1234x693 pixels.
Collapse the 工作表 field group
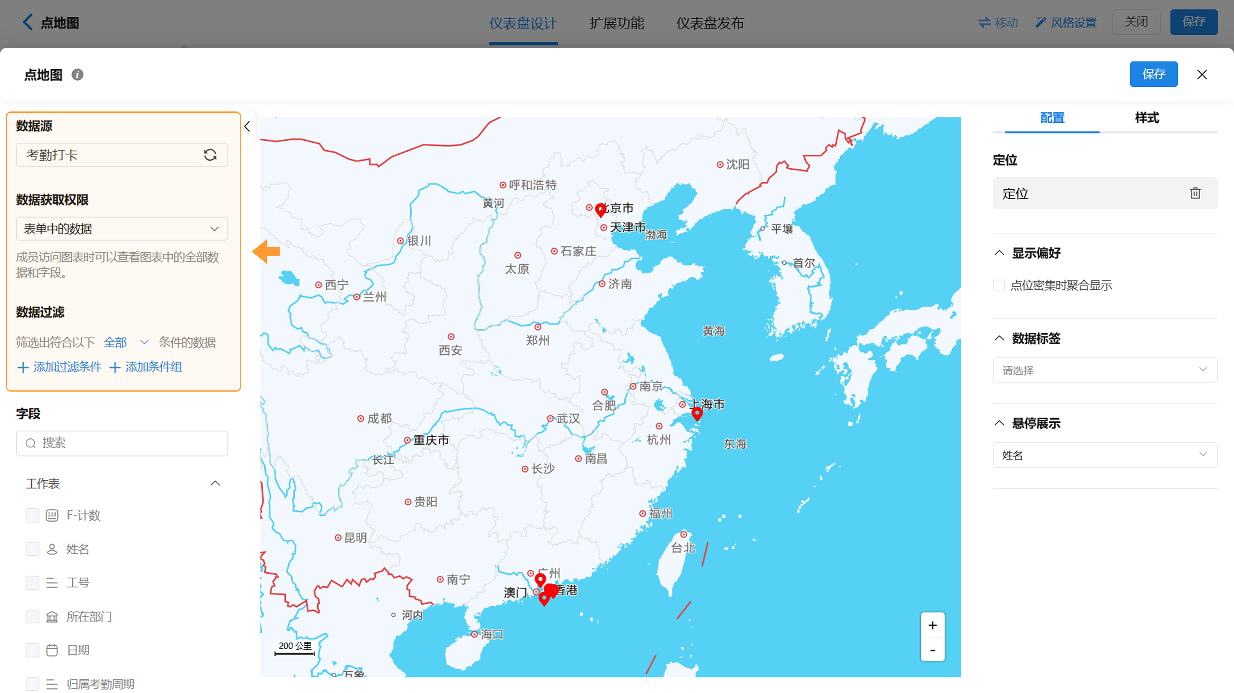(215, 483)
